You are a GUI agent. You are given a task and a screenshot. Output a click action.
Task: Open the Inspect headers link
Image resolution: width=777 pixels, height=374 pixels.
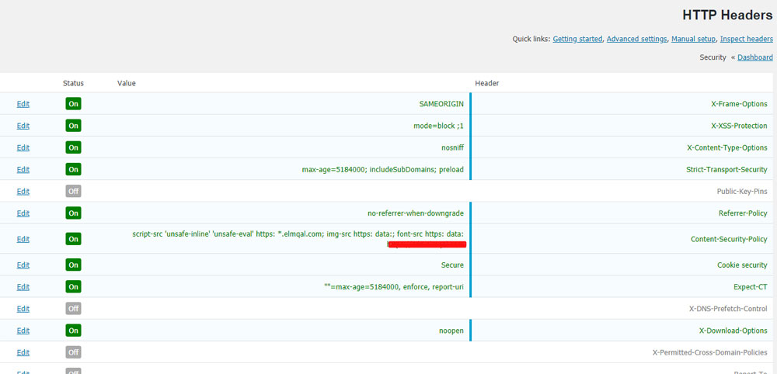coord(746,39)
